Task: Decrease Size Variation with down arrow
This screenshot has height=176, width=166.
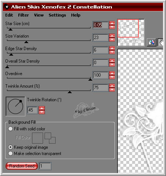Action: 112,39
